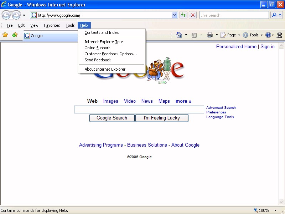Click into the Live Search box

(234, 15)
